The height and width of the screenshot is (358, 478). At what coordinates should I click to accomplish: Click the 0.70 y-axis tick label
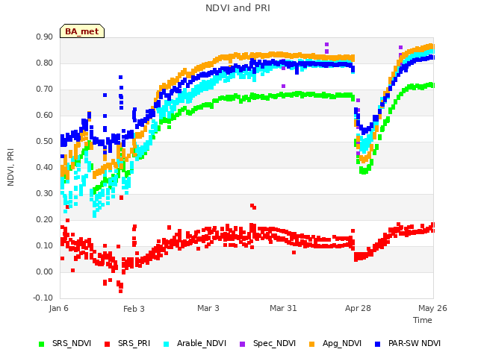point(45,89)
